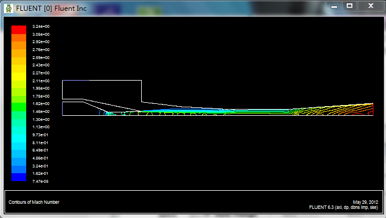Viewport: 386px width, 218px height.
Task: Click the legend value 3.24e-01
Action: [x=40, y=166]
